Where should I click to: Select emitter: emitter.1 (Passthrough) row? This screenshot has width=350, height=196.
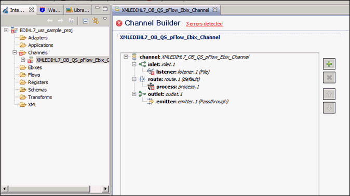click(x=192, y=102)
